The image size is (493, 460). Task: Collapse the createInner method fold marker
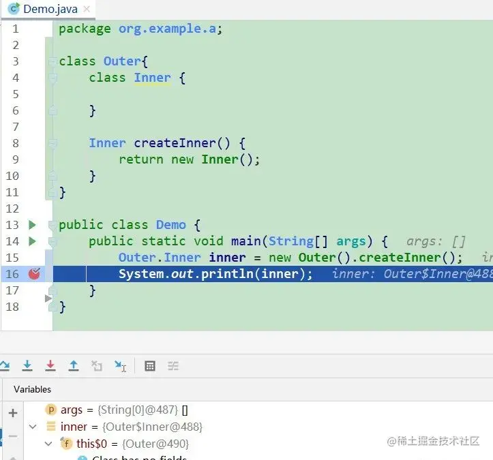tap(53, 143)
